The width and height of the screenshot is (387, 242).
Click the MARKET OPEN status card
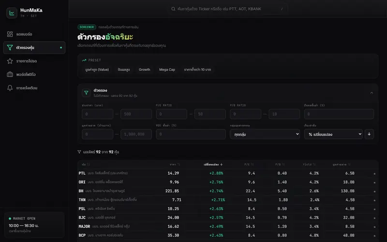click(34, 225)
